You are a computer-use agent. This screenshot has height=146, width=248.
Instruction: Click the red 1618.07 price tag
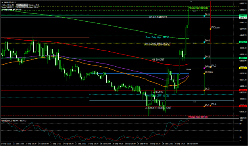coord(243,106)
